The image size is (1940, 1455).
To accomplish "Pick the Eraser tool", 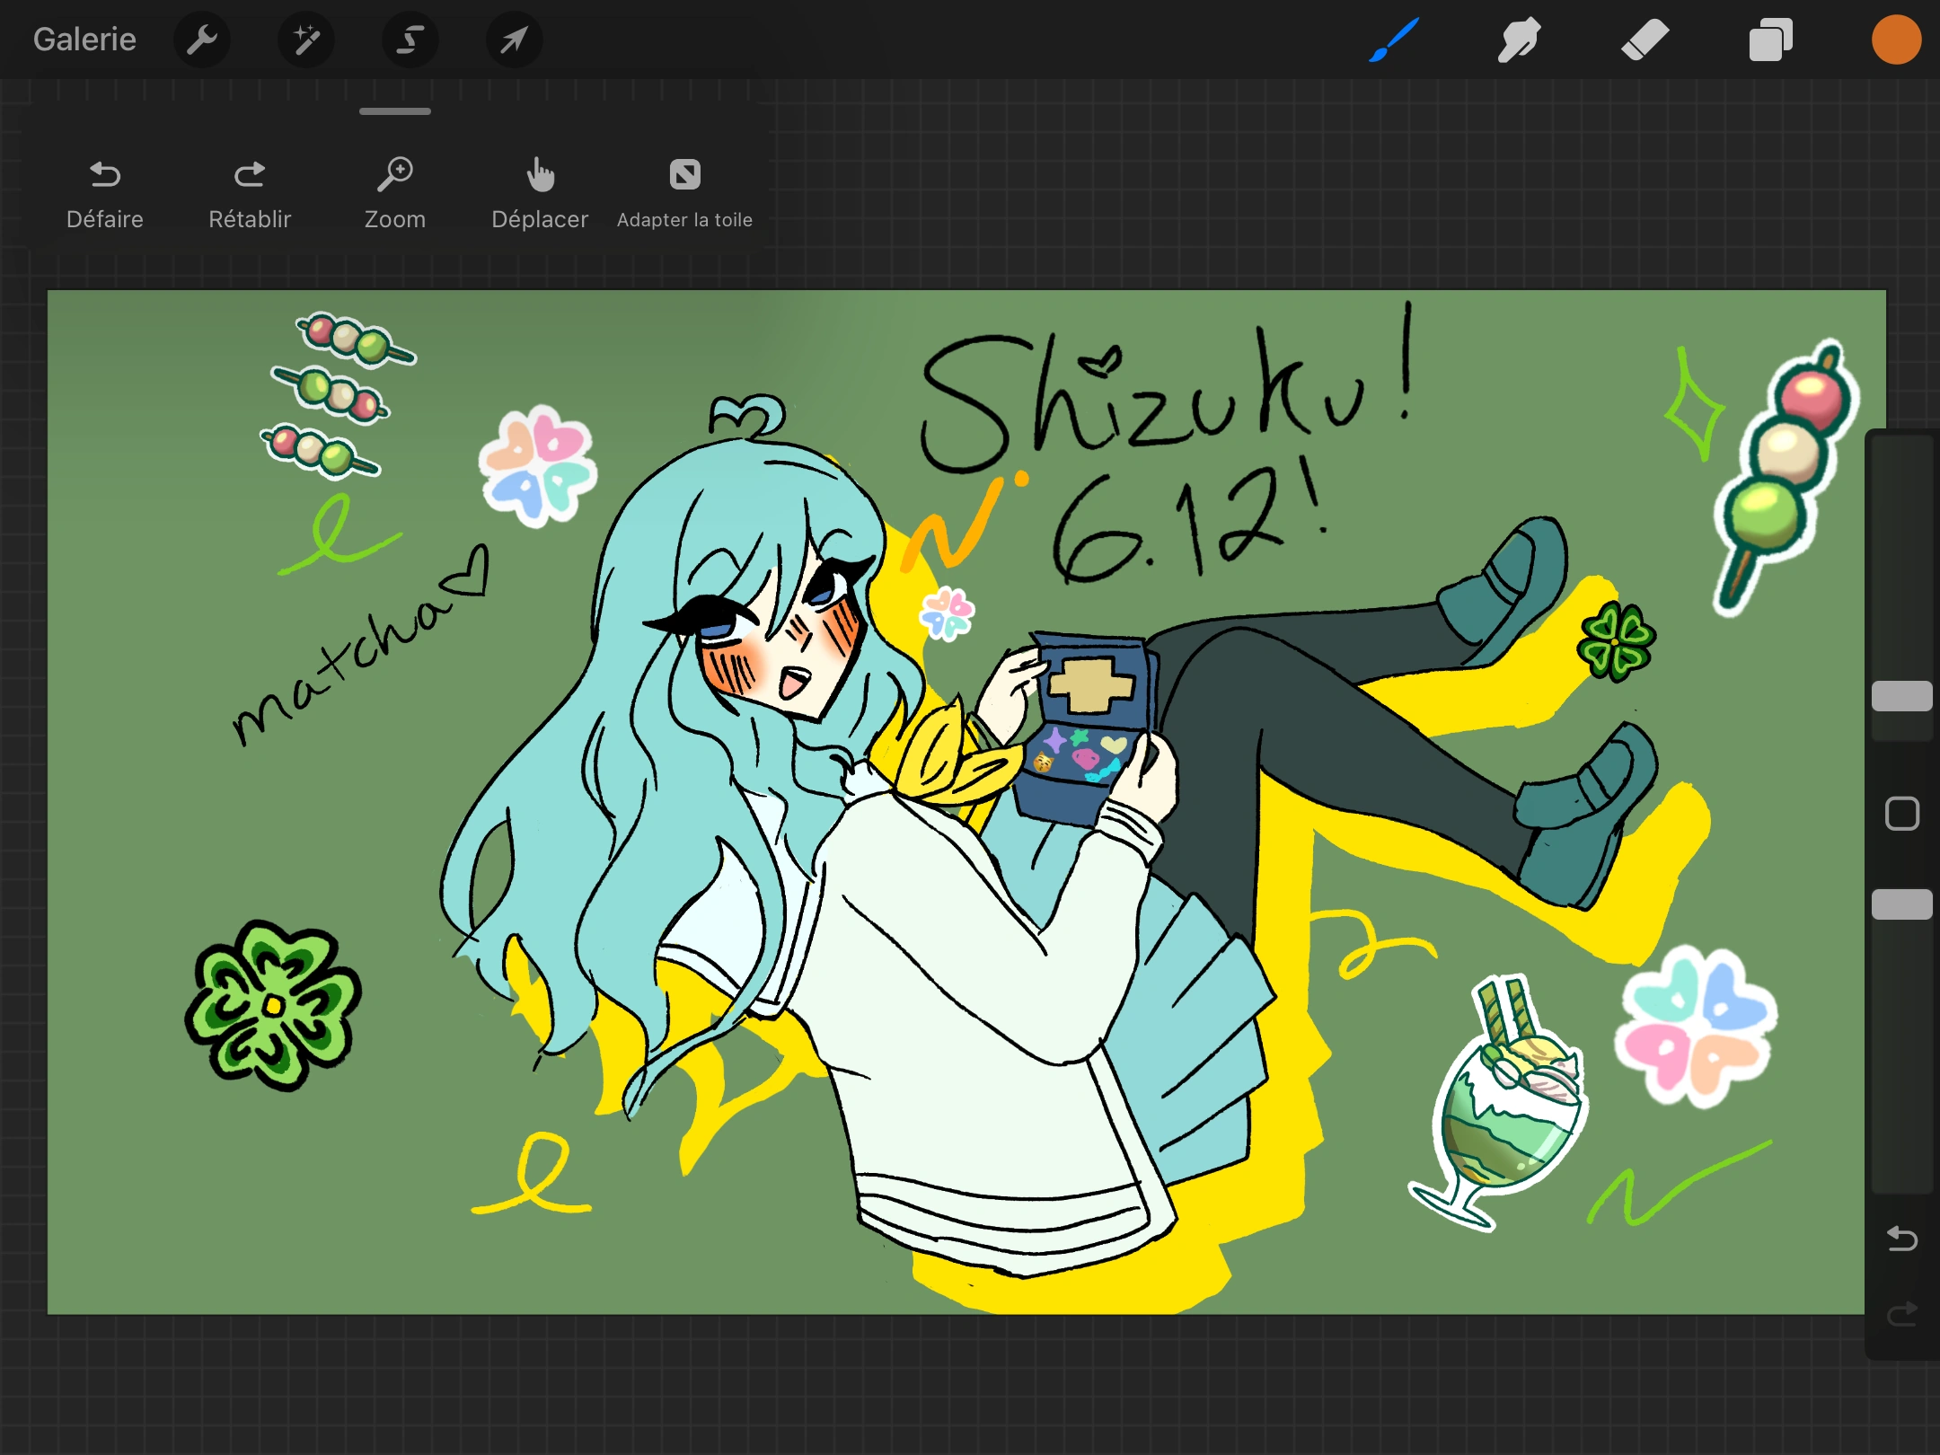I will 1645,40.
